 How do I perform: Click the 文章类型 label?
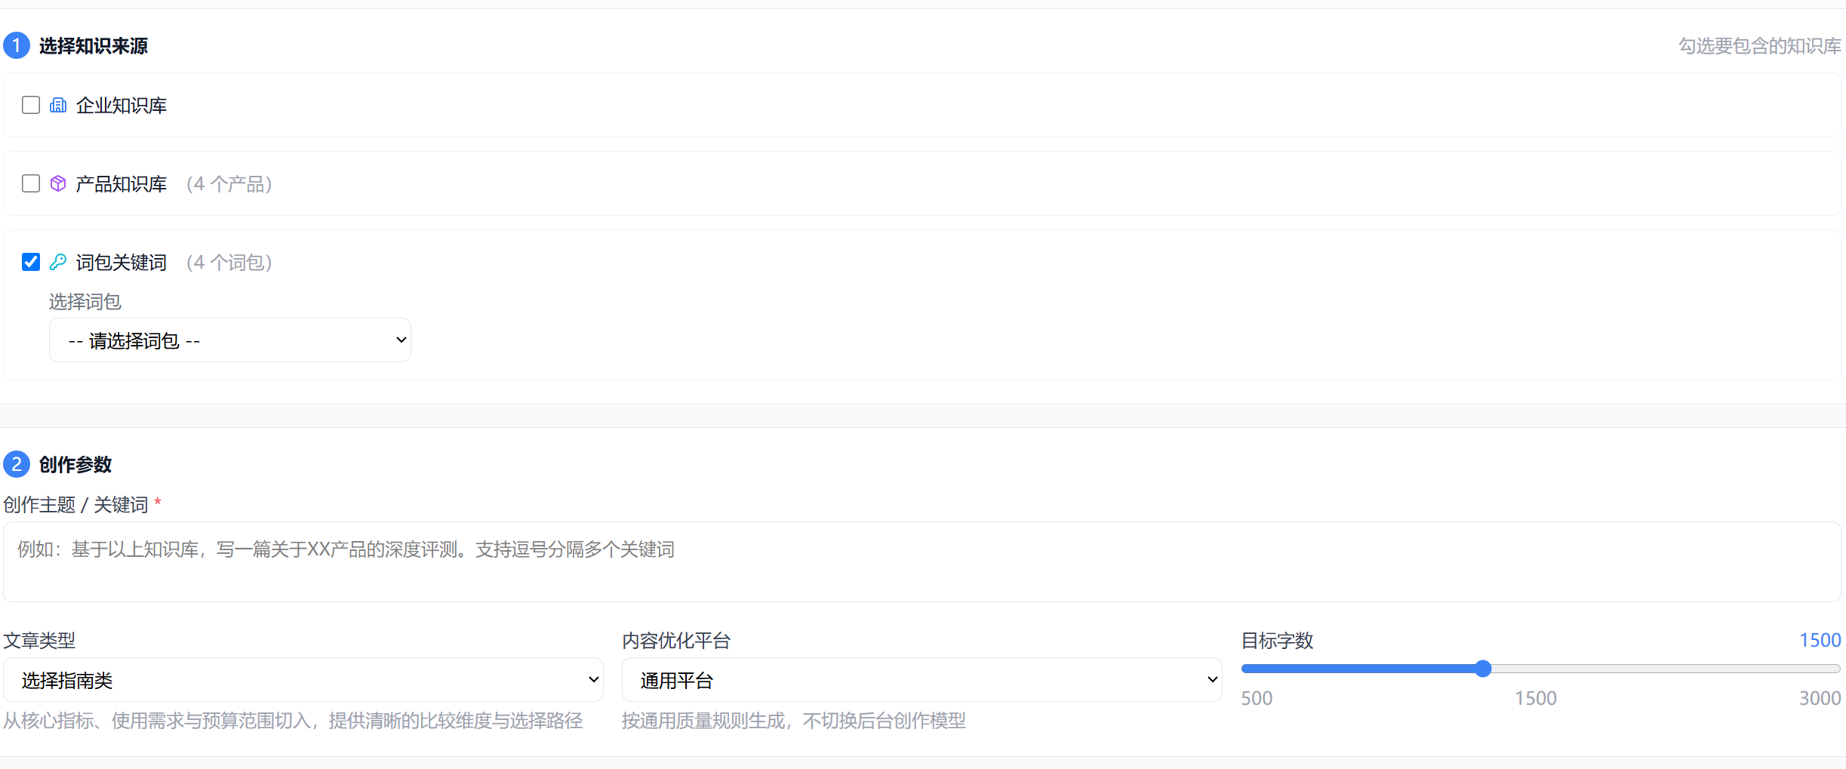(39, 641)
